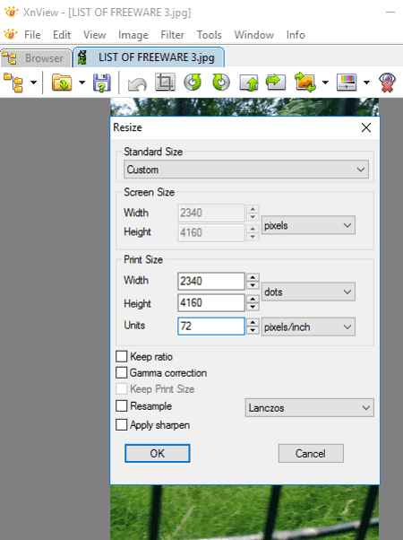
Task: Tick the Gamma correction checkbox
Action: coord(122,372)
